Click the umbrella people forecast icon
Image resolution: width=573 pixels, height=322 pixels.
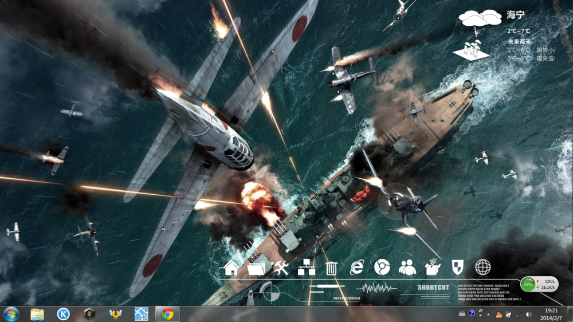[x=471, y=50]
